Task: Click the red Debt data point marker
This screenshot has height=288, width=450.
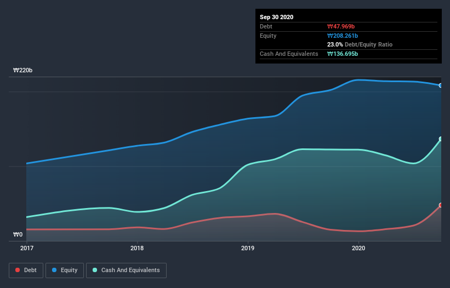Action: pos(441,205)
